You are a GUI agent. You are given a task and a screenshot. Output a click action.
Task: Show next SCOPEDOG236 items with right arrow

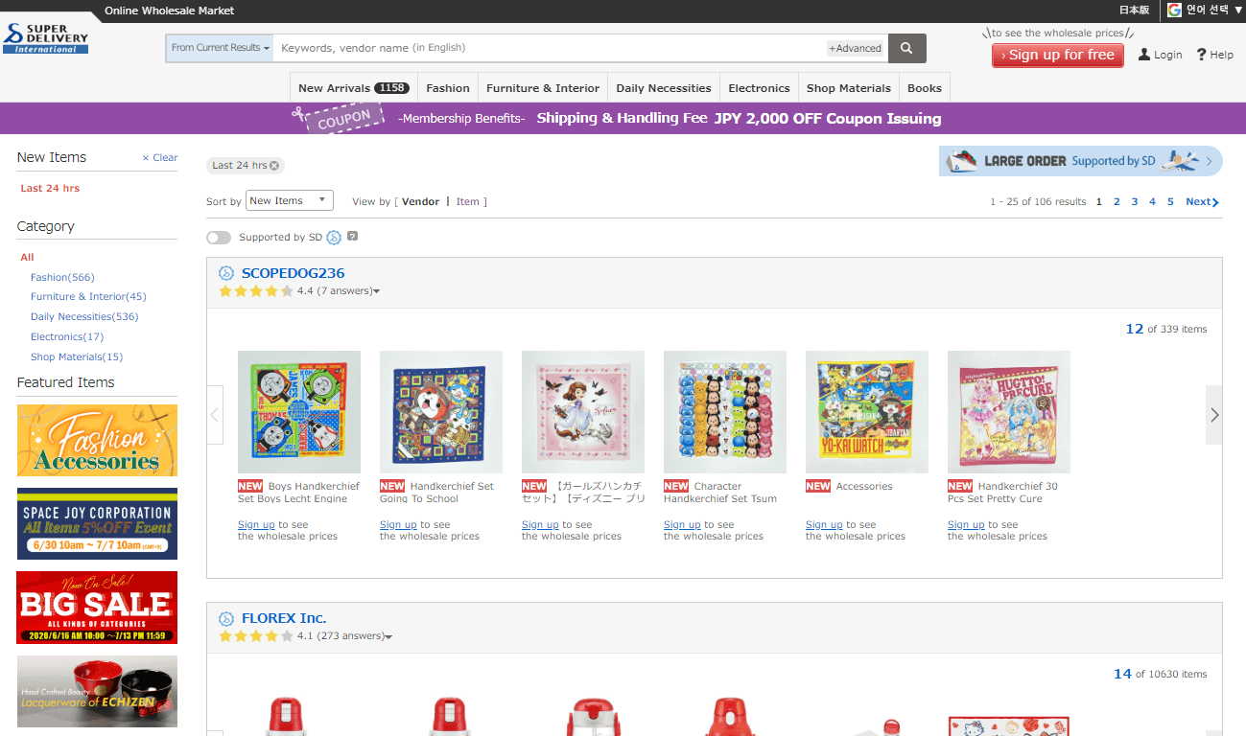point(1214,415)
